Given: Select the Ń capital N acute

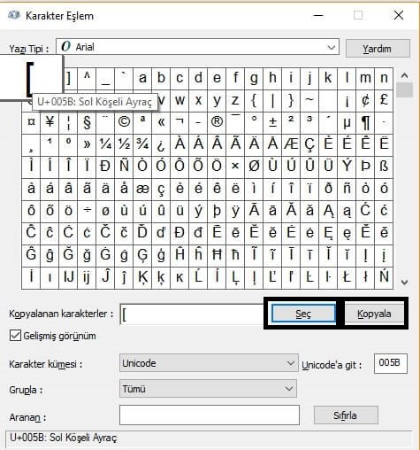Looking at the screenshot, I should coord(384,277).
